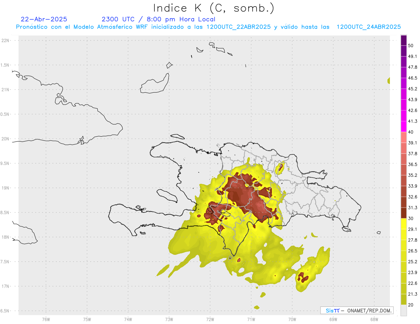Click the colorbar value 23.9
Image resolution: width=420 pixels, height=324 pixels.
pos(413,273)
